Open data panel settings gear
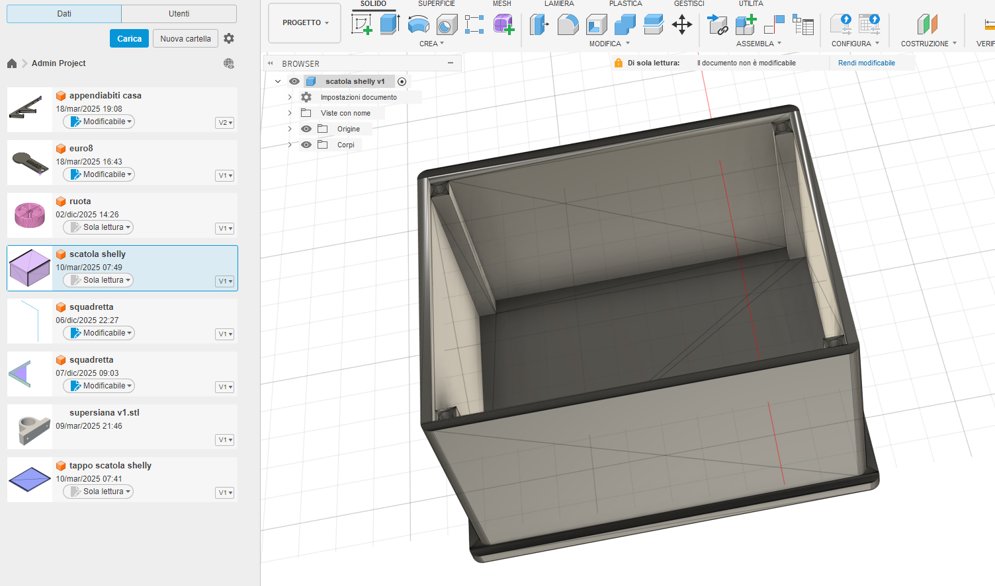The width and height of the screenshot is (995, 586). tap(229, 38)
